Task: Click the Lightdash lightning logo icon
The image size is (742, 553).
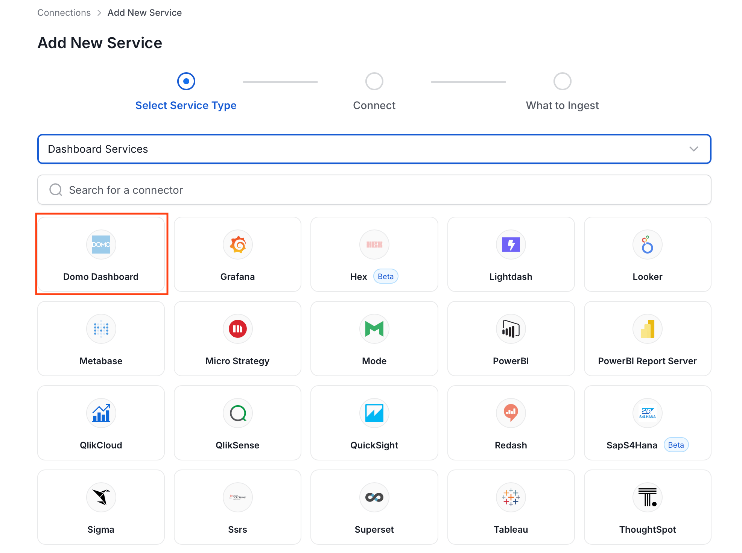Action: 511,245
